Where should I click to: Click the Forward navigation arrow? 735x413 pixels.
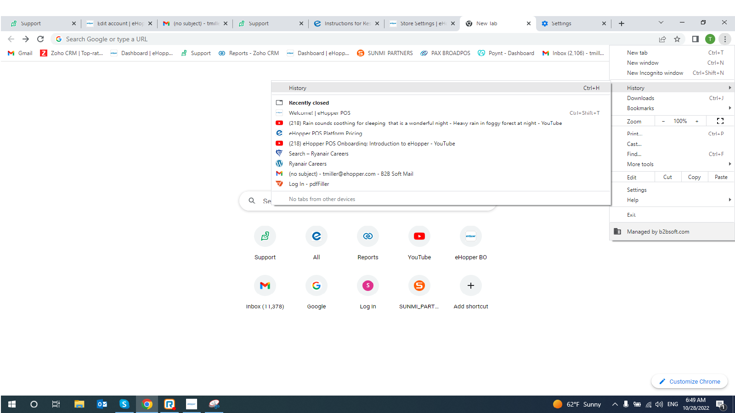coord(26,39)
